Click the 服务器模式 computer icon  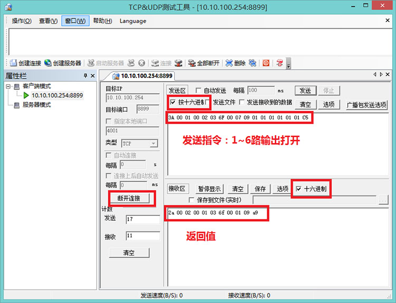[x=17, y=105]
